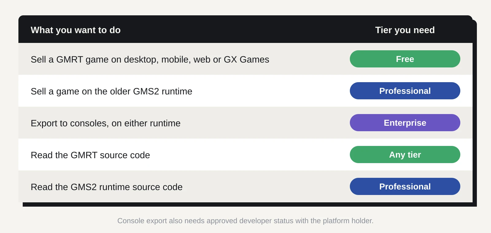
Task: Select "Export to consoles, on either runtime" text
Action: coord(106,123)
